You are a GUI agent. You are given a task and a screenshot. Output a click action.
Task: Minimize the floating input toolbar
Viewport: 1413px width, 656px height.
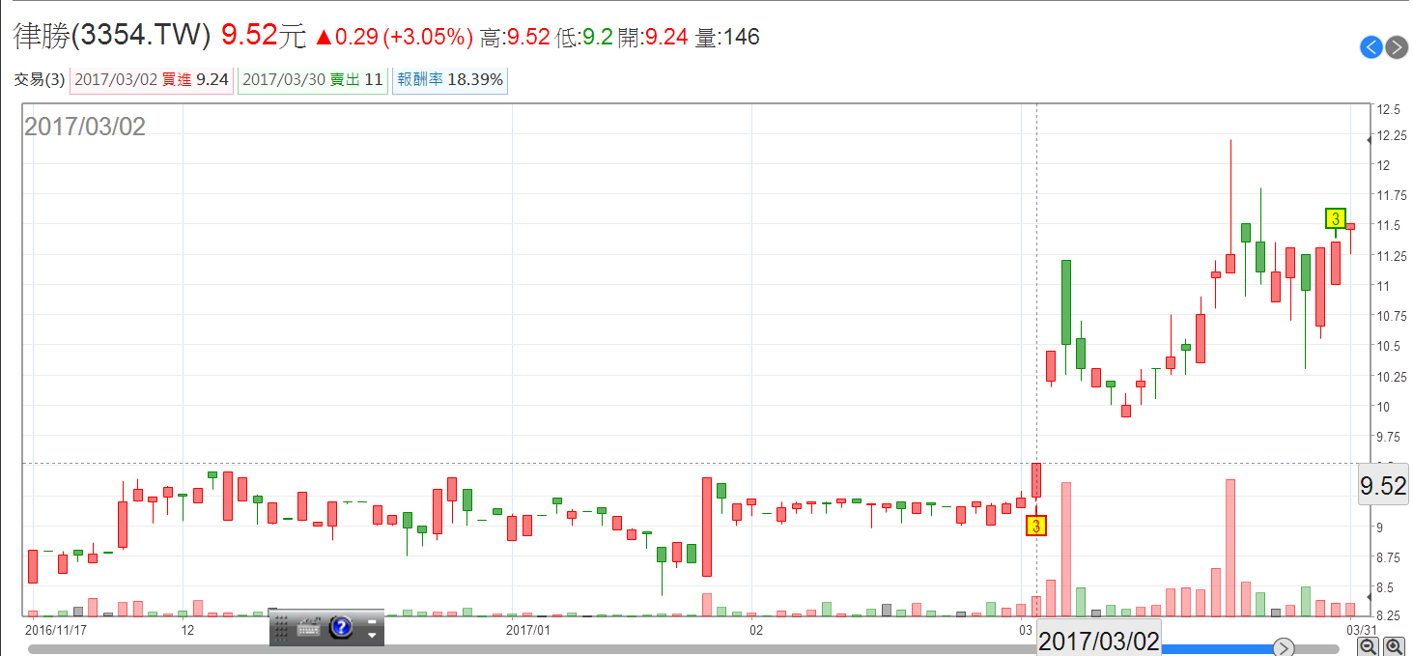point(371,620)
